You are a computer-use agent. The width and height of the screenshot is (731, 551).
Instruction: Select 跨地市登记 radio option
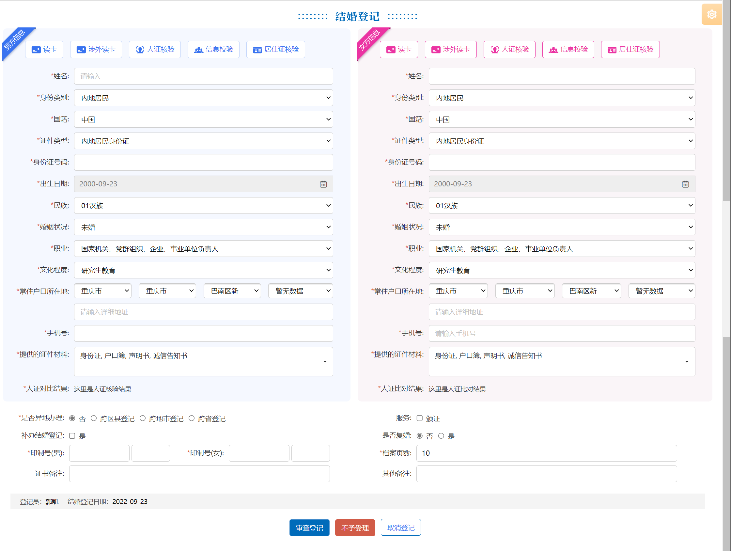[x=143, y=418]
